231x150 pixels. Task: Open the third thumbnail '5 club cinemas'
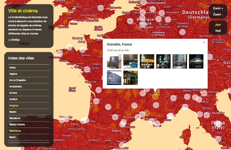coord(147,61)
